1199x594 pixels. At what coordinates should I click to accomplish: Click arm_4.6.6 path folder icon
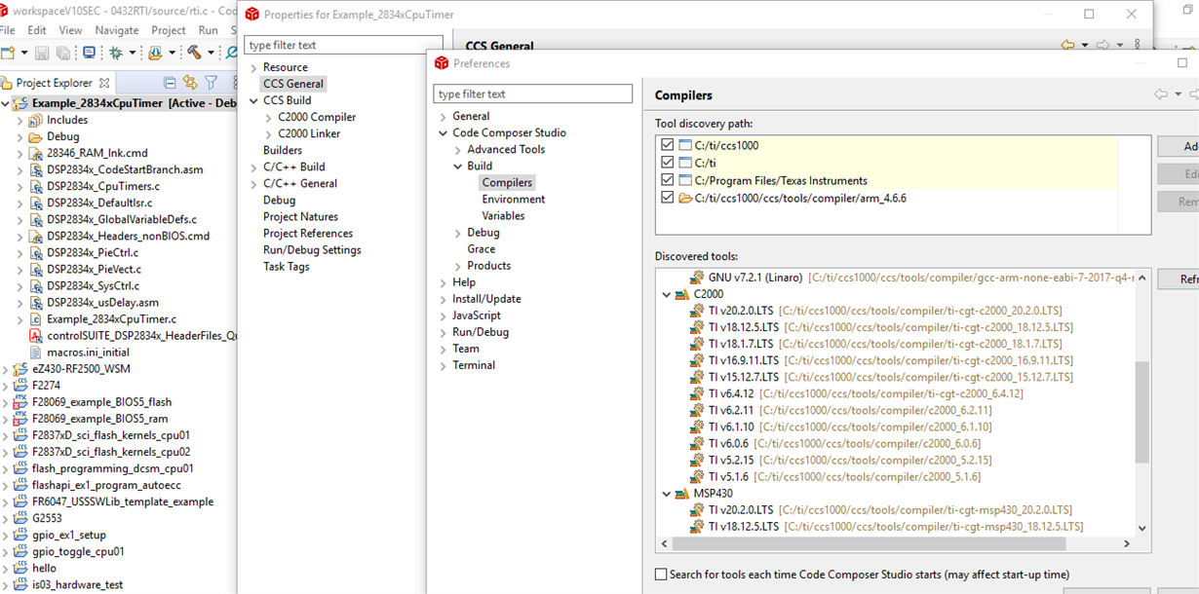[685, 198]
